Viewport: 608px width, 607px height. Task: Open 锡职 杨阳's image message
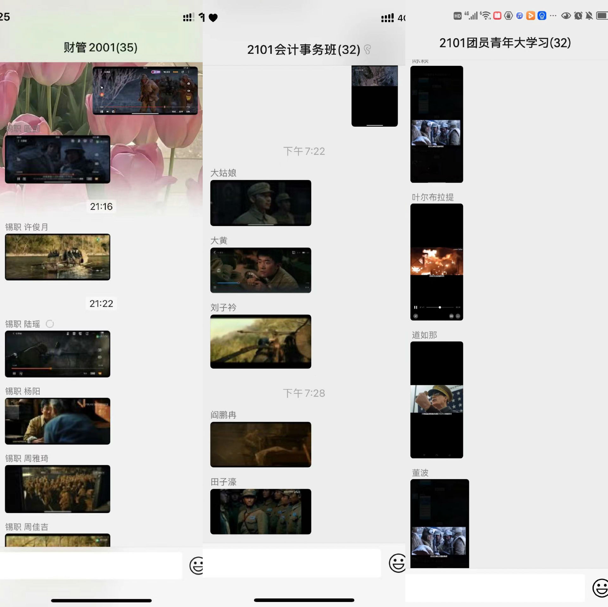coord(58,421)
